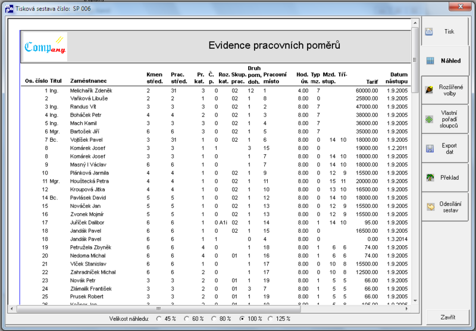This screenshot has height=331, width=476.
Task: Click the Pracovní místo column header
Action: pos(275,78)
